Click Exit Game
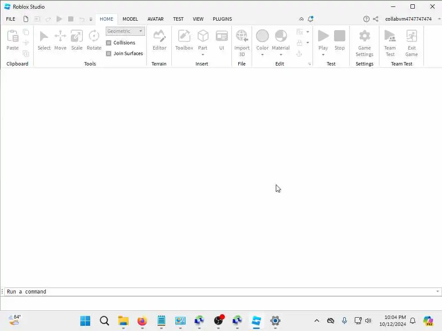Image resolution: width=442 pixels, height=331 pixels. (x=411, y=43)
